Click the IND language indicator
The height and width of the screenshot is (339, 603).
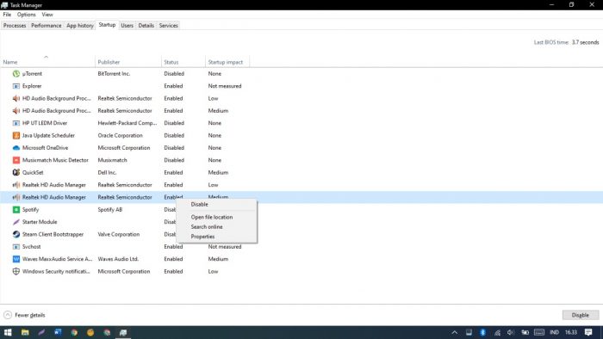coord(554,332)
